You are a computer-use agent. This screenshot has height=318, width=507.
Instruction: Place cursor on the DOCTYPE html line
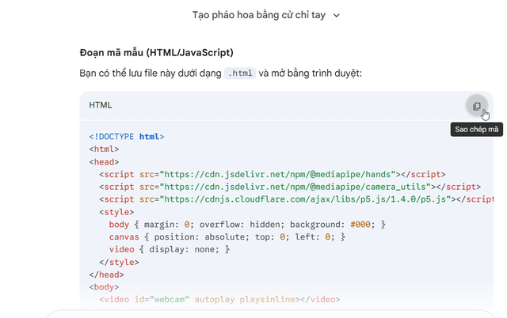127,136
